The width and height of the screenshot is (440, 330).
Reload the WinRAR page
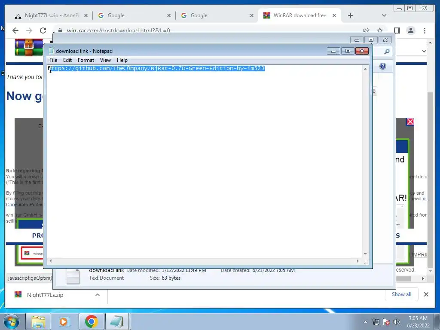(x=43, y=31)
